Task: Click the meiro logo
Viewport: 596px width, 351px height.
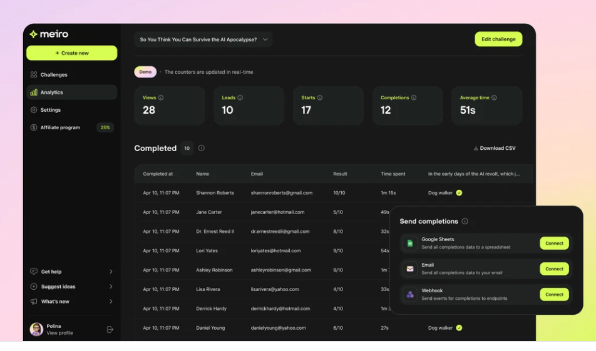Action: point(49,34)
